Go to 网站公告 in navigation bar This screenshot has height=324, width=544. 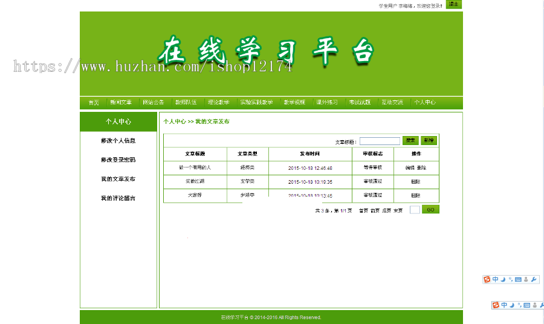pyautogui.click(x=154, y=102)
